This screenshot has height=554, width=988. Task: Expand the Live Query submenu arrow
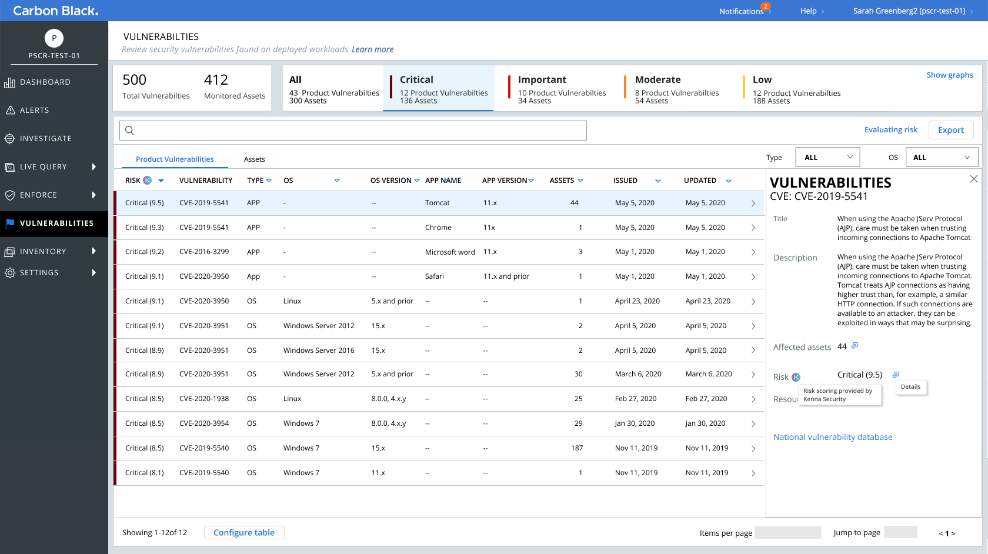[94, 167]
